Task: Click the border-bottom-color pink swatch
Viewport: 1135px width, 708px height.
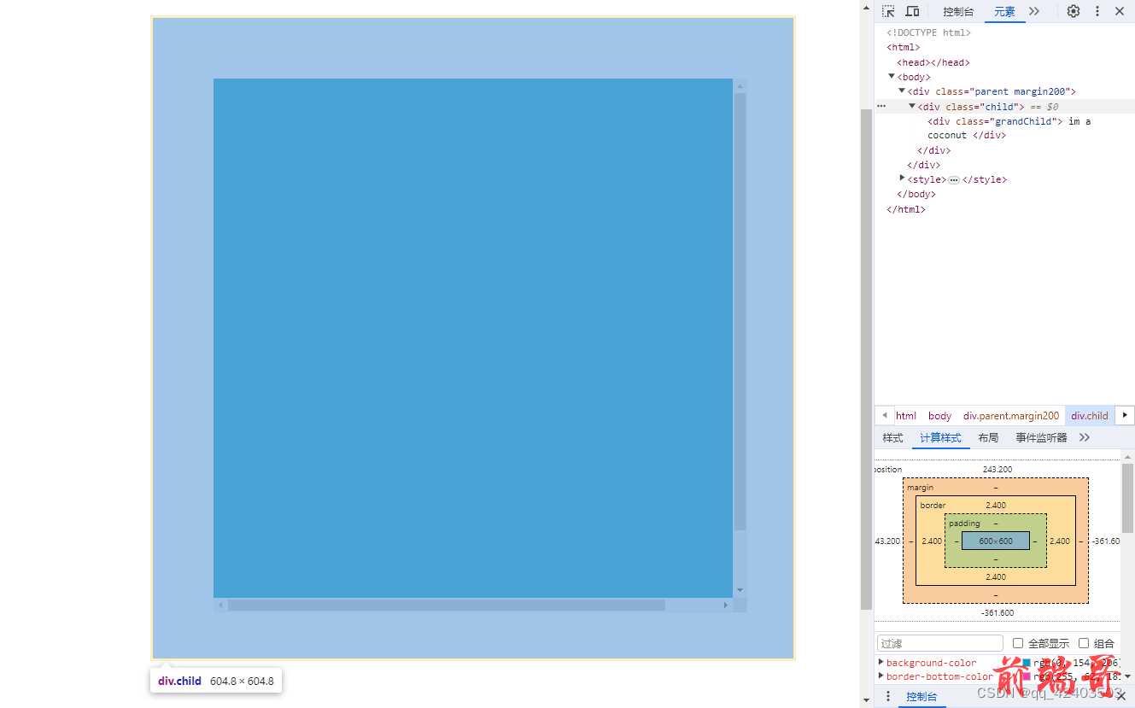Action: tap(1027, 676)
